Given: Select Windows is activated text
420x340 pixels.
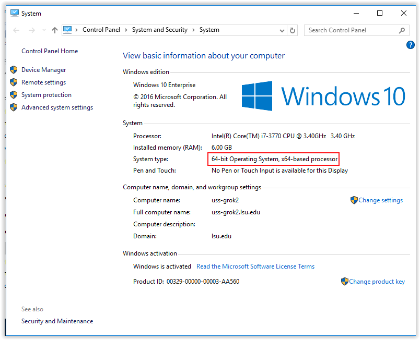Looking at the screenshot, I should click(162, 266).
